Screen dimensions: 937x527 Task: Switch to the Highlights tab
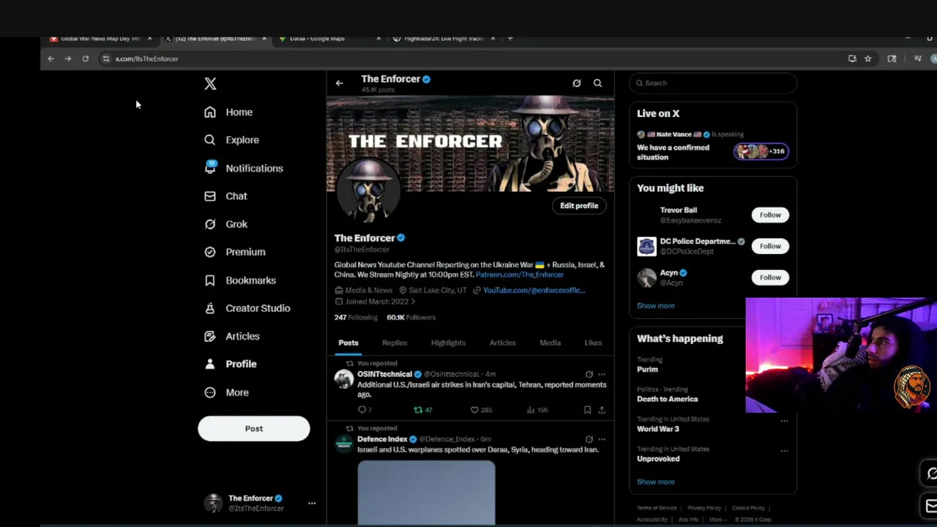point(448,343)
